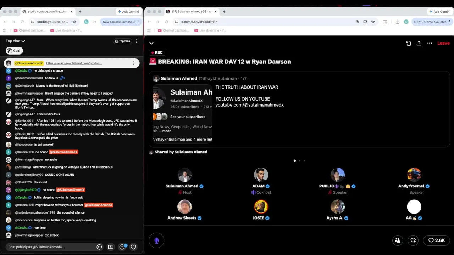Screen dimensions: 454x255
Task: Open the 2.6K comments in Space
Action: coord(437,240)
